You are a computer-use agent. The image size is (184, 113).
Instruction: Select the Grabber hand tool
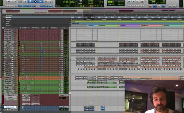click(40, 2)
